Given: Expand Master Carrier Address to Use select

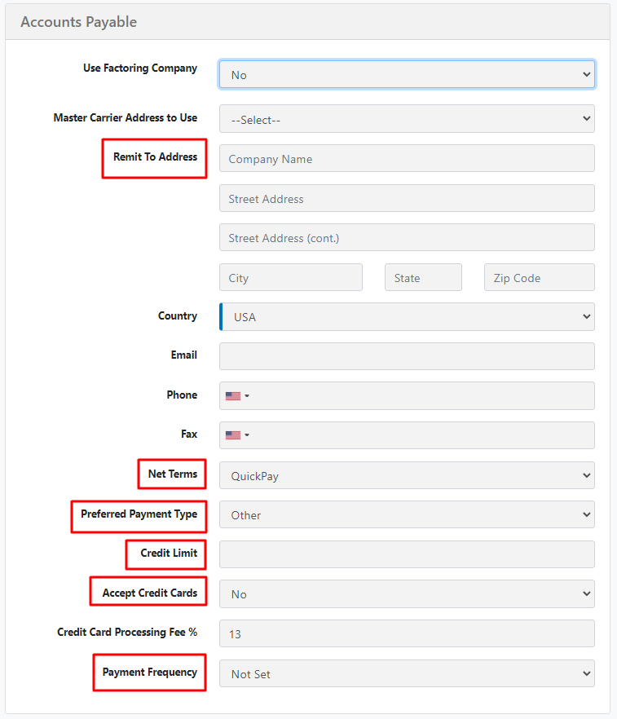Looking at the screenshot, I should click(407, 119).
